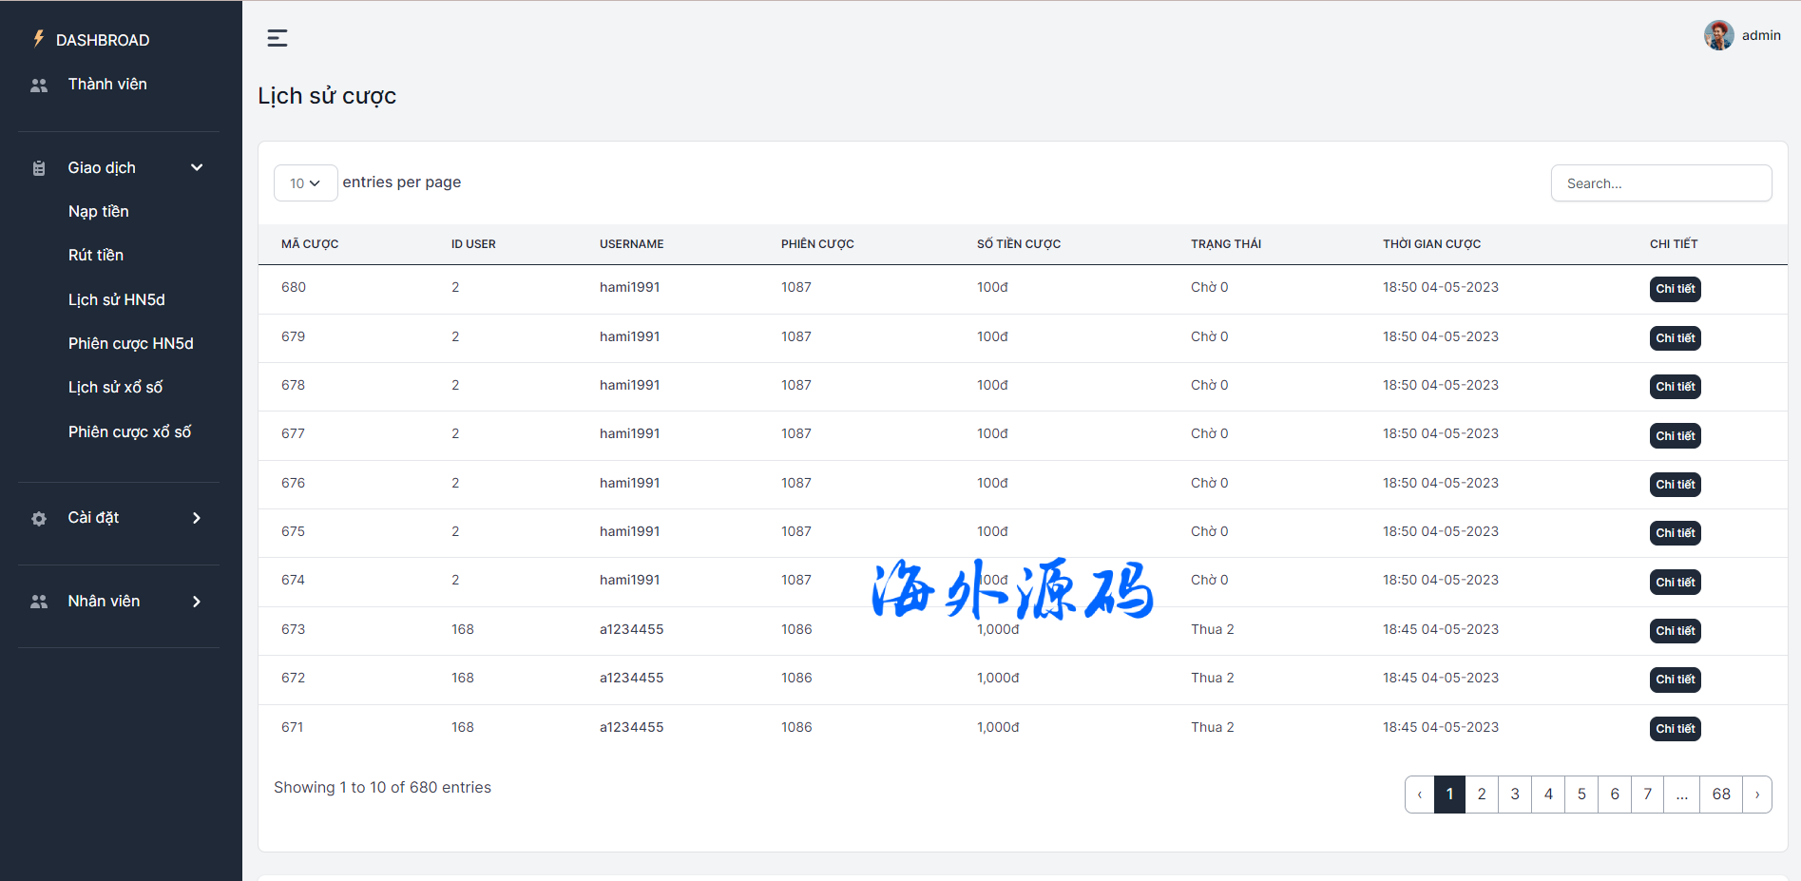Click the admin avatar picture
This screenshot has width=1801, height=881.
tap(1718, 35)
